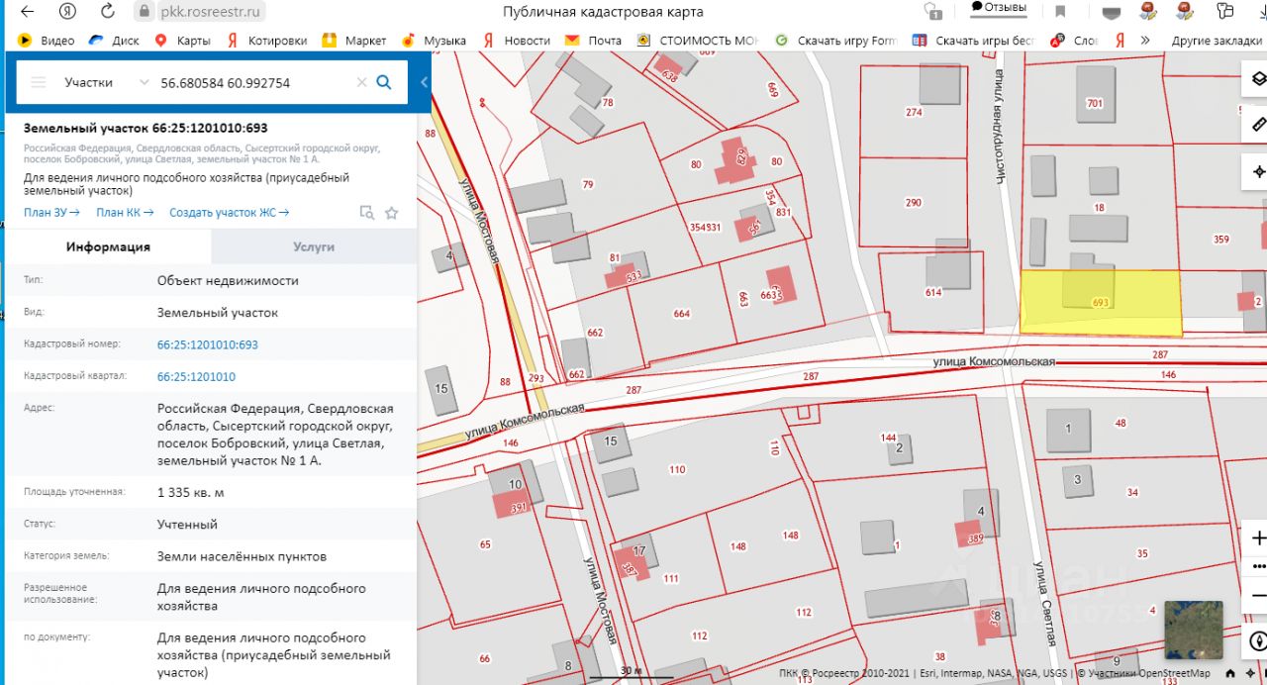This screenshot has height=685, width=1267.
Task: Clear the search coordinates with X
Action: tap(361, 82)
